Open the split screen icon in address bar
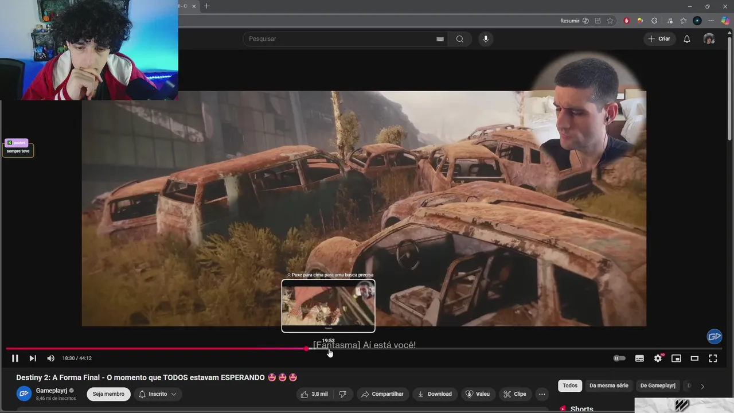 [x=598, y=21]
